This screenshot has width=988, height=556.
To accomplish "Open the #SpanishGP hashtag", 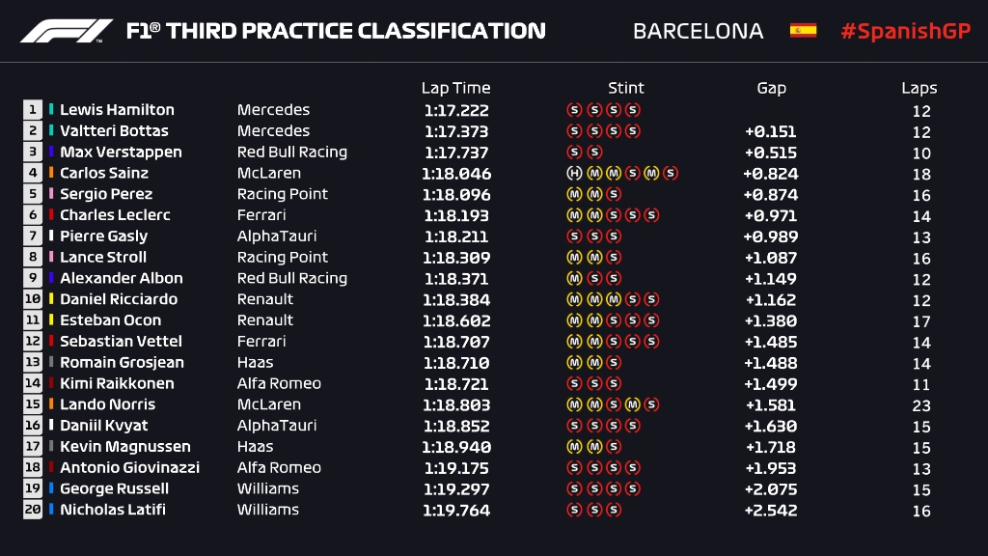I will coord(905,31).
